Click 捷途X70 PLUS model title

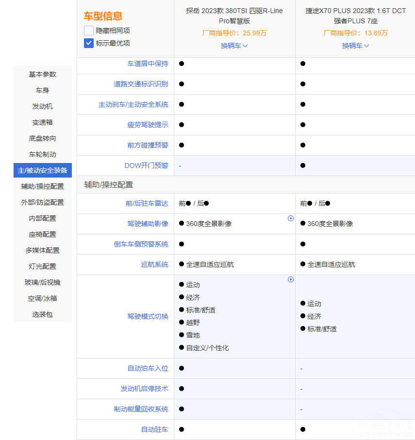click(x=355, y=16)
